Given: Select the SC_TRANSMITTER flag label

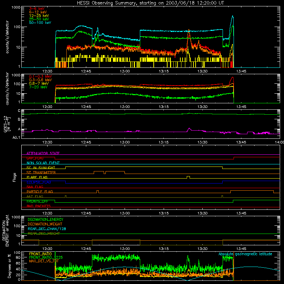Looking at the screenshot, I should click(x=41, y=172).
